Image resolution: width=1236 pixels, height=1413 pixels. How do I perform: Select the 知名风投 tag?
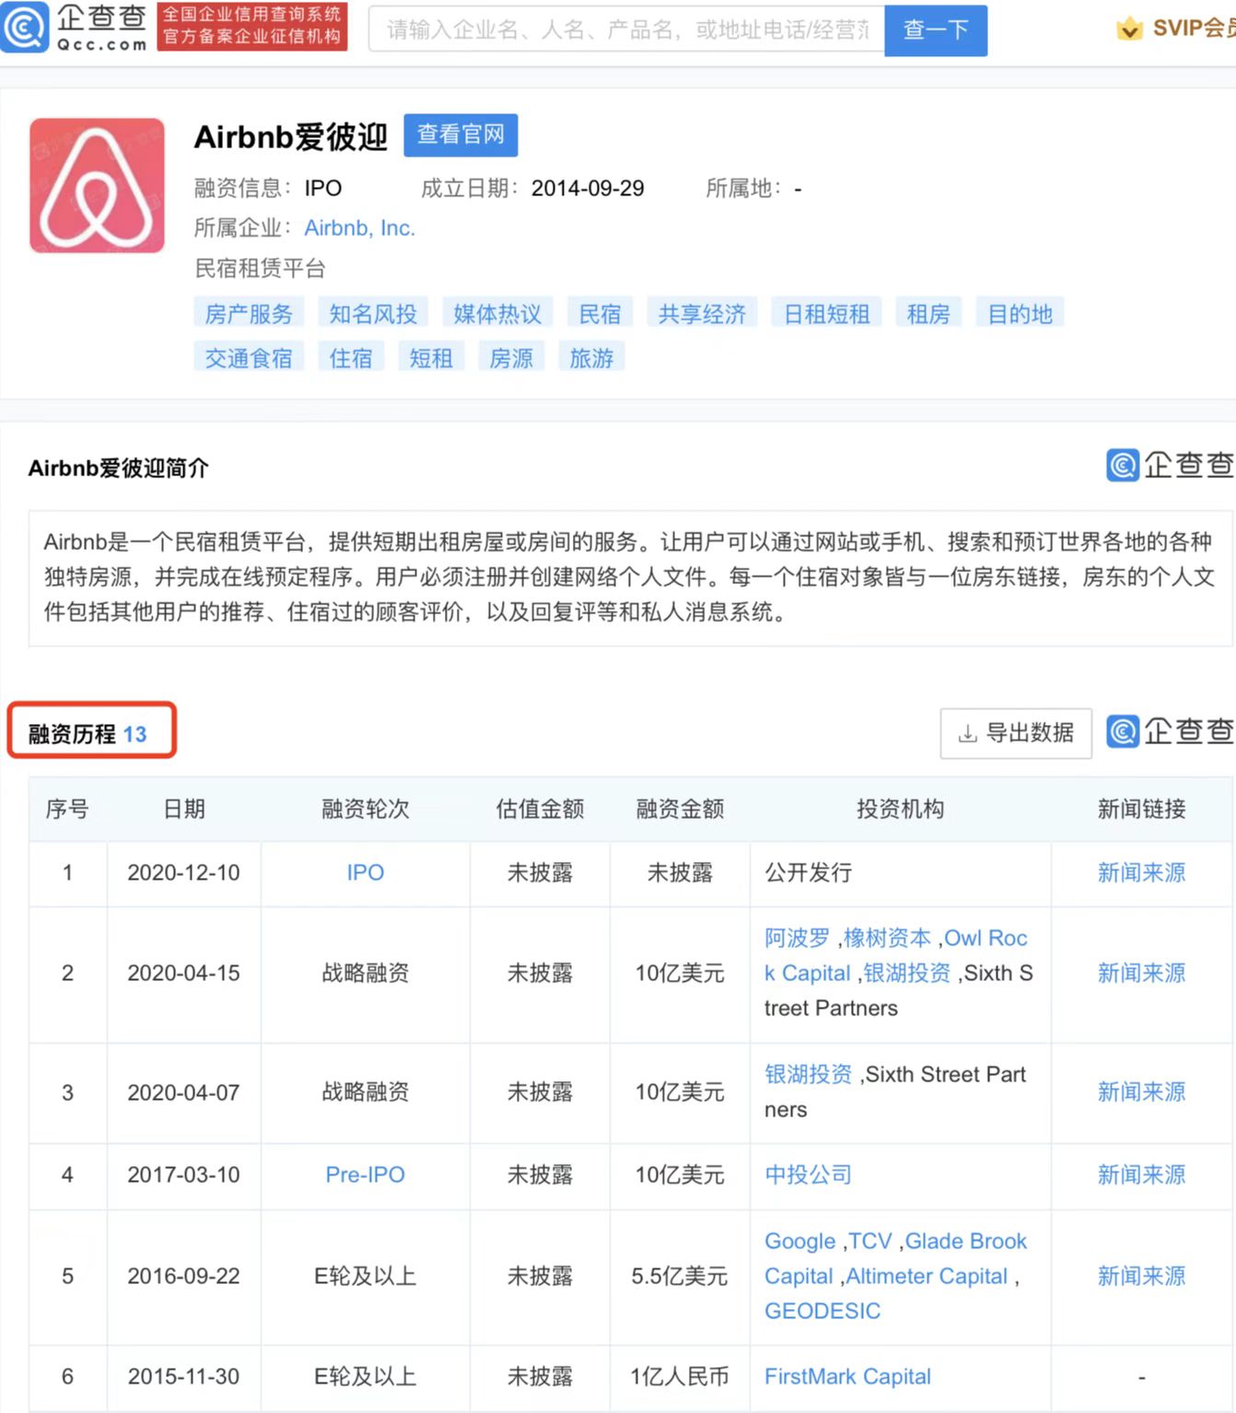coord(373,314)
